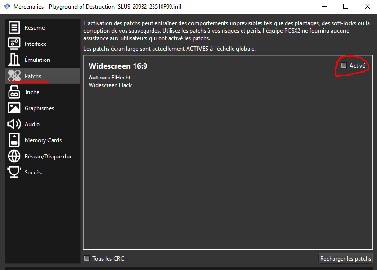Click the Audio speaker icon

point(14,124)
